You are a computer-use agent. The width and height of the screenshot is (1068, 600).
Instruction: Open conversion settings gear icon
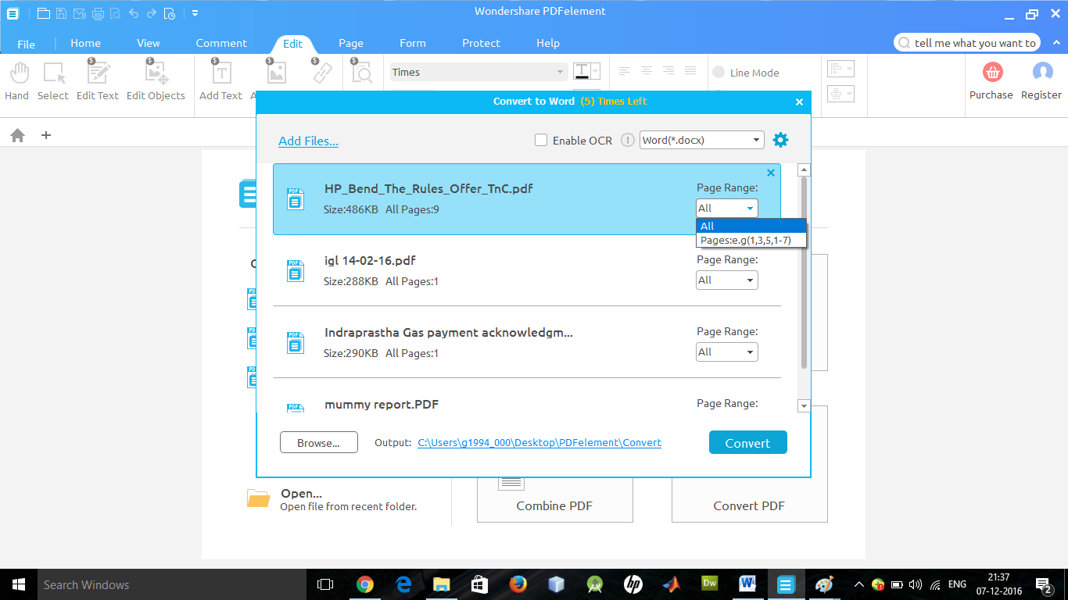[780, 140]
